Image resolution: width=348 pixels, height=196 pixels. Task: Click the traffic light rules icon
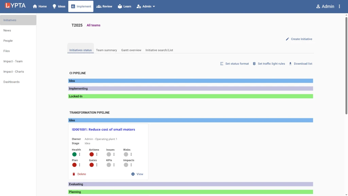(254, 63)
